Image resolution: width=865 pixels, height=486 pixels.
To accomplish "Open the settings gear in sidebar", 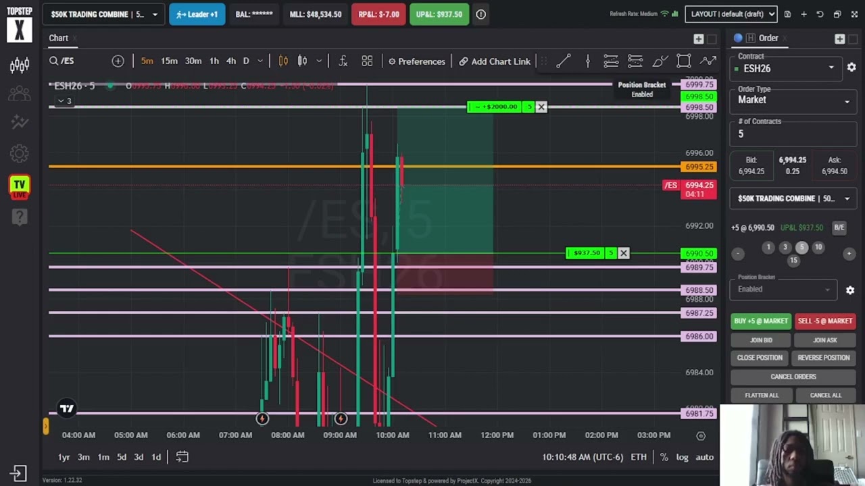I will pos(20,154).
